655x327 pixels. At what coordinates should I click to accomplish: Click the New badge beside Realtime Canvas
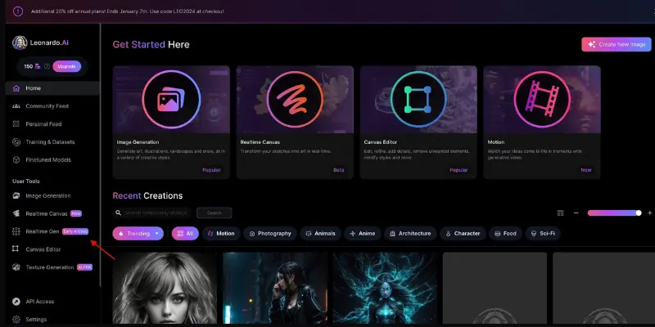tap(76, 213)
